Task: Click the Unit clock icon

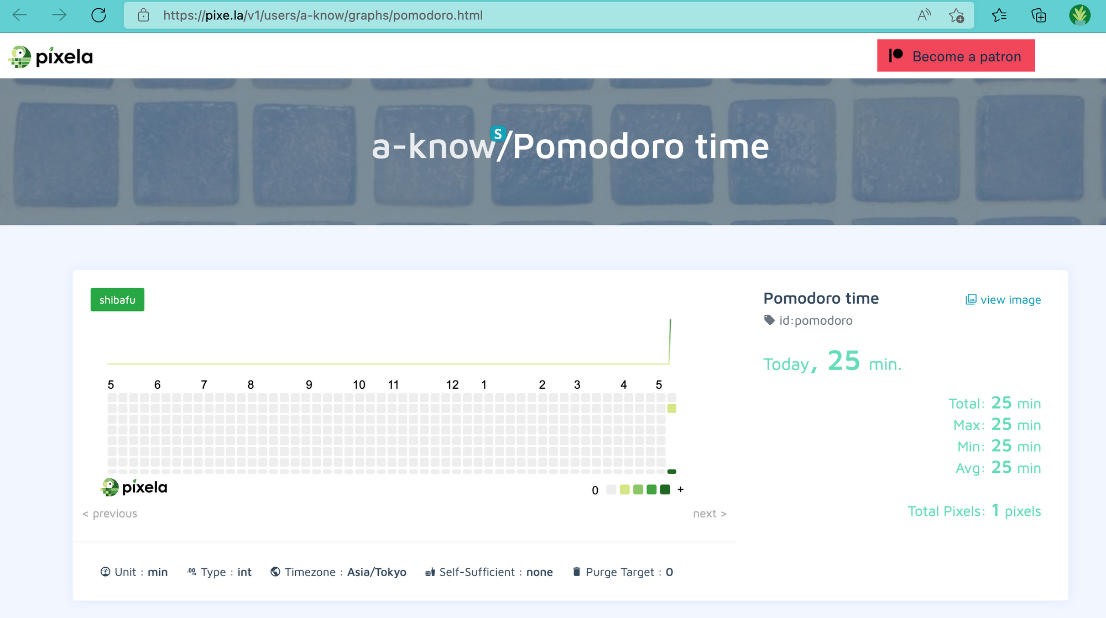Action: 105,572
